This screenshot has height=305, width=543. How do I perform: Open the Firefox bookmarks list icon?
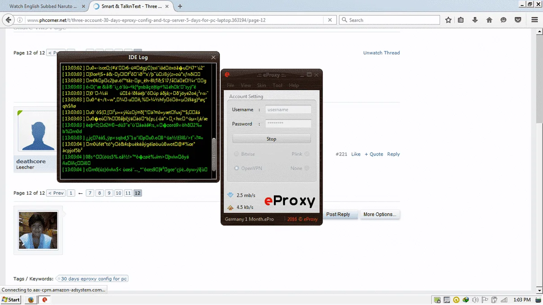tap(461, 20)
